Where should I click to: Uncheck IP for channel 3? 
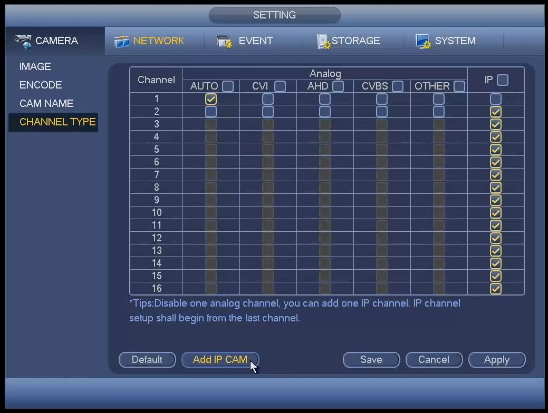(x=496, y=124)
